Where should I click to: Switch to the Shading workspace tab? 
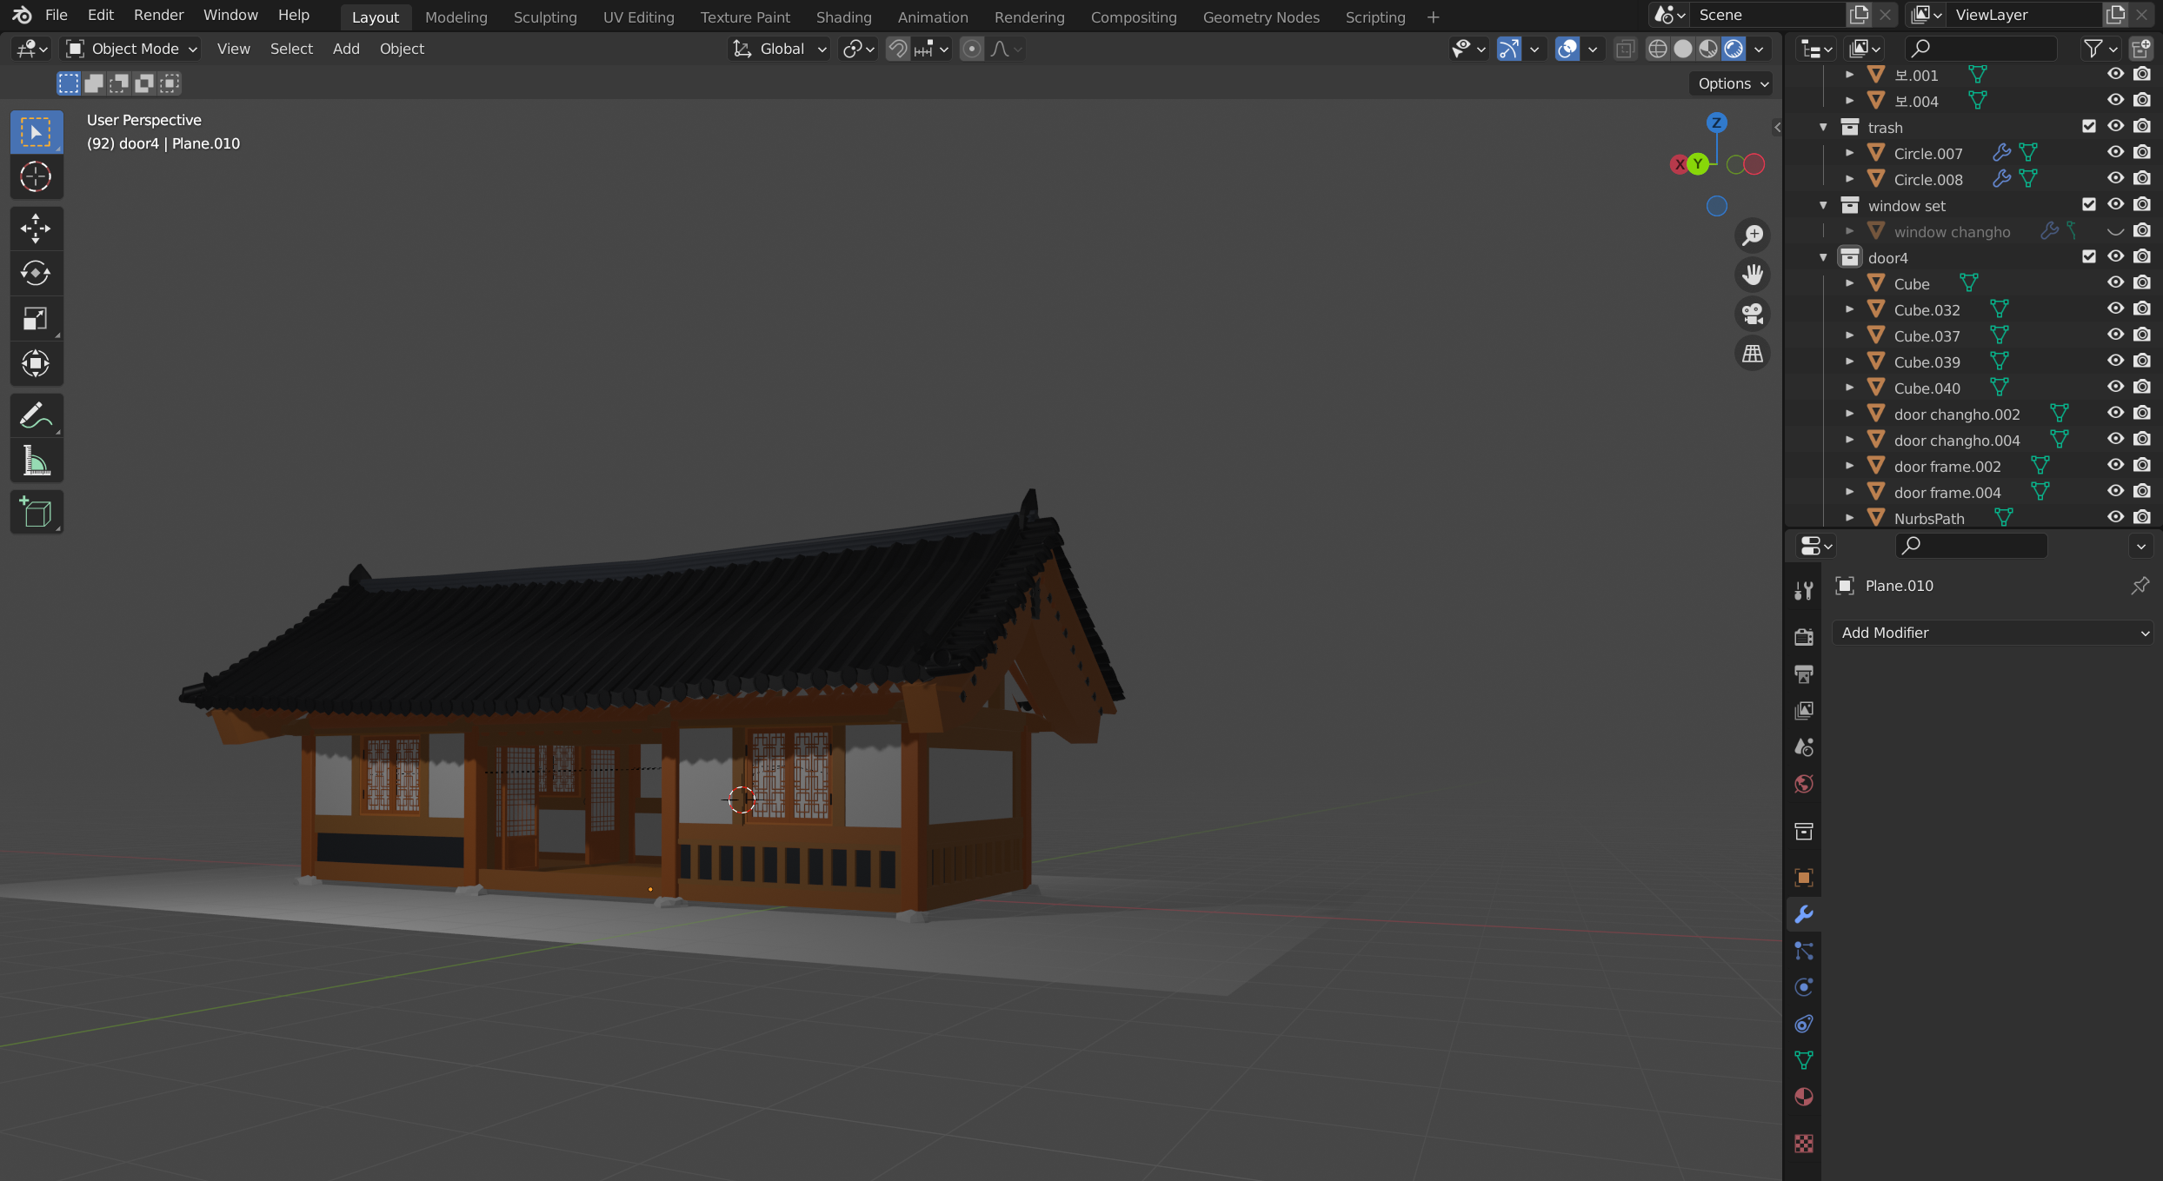coord(842,17)
